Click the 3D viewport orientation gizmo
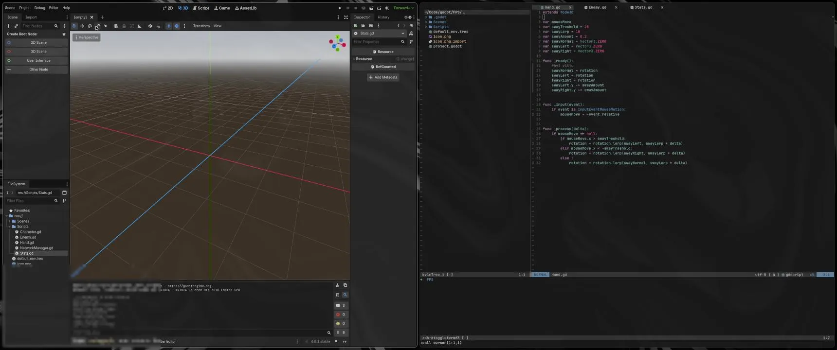The image size is (837, 350). [337, 44]
